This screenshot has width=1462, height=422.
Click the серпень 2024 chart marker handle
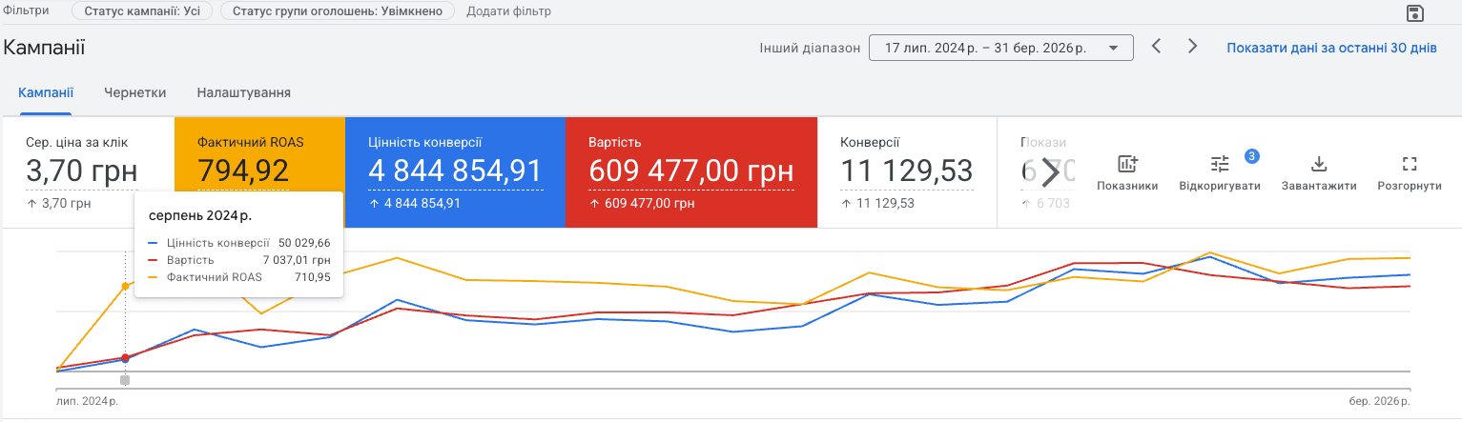pyautogui.click(x=125, y=380)
